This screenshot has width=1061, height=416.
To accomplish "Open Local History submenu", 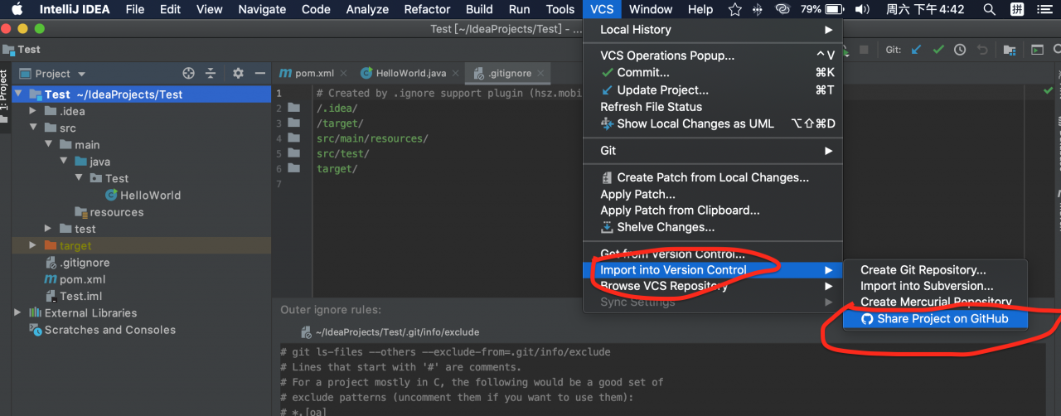I will coord(713,30).
